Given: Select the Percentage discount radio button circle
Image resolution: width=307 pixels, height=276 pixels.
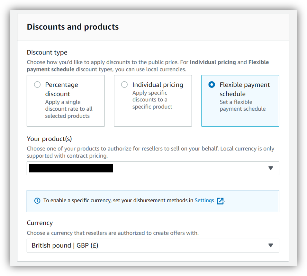Looking at the screenshot, I should point(37,85).
